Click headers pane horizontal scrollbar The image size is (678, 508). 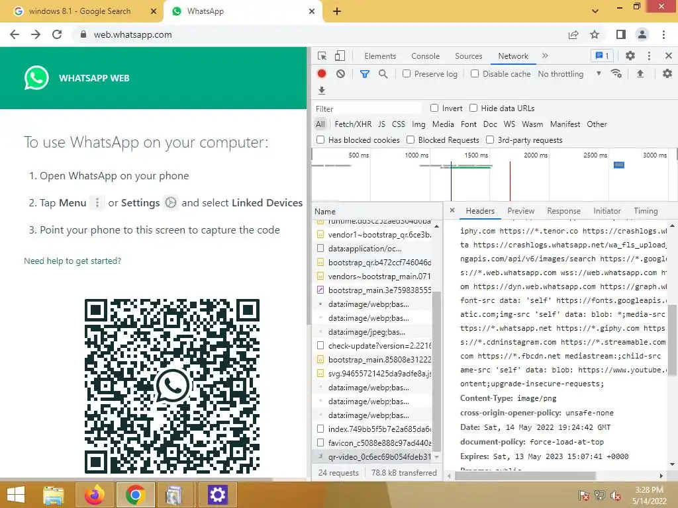coord(525,476)
